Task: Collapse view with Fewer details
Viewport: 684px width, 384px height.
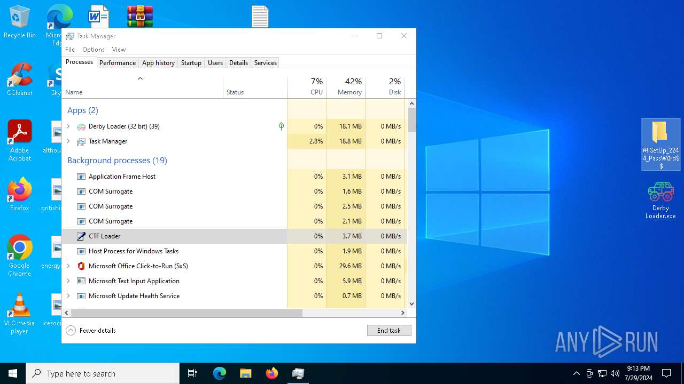Action: tap(91, 331)
